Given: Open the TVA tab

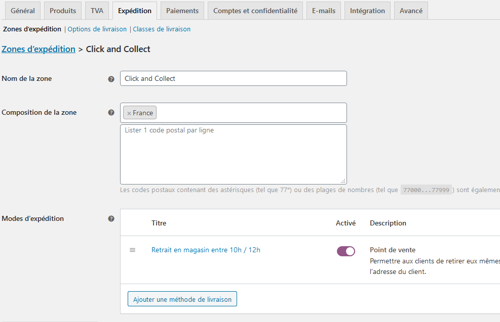Looking at the screenshot, I should point(97,11).
